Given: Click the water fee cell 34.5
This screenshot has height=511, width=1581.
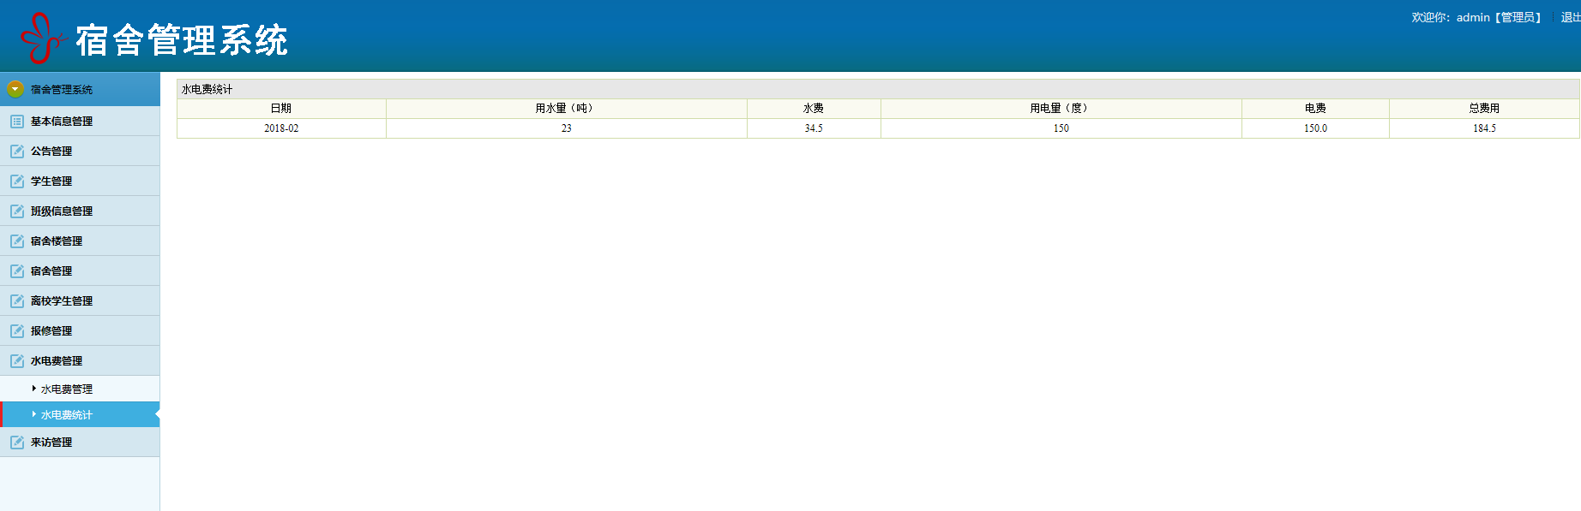Looking at the screenshot, I should 814,128.
